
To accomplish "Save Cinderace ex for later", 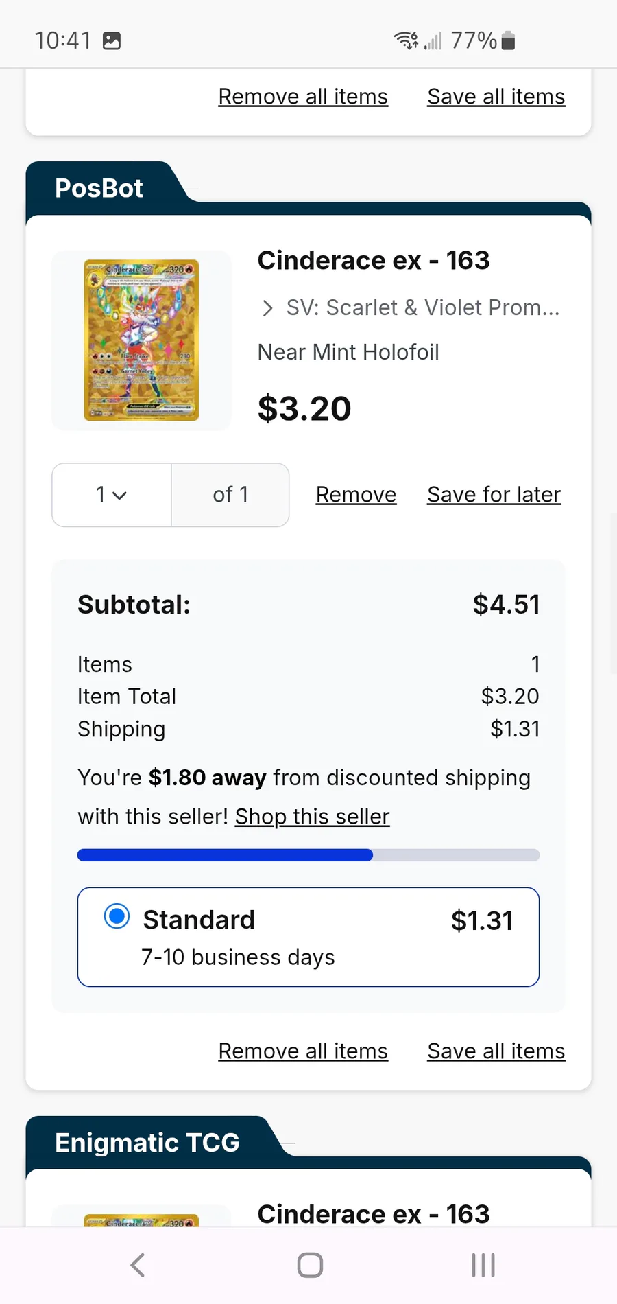I will coord(494,495).
